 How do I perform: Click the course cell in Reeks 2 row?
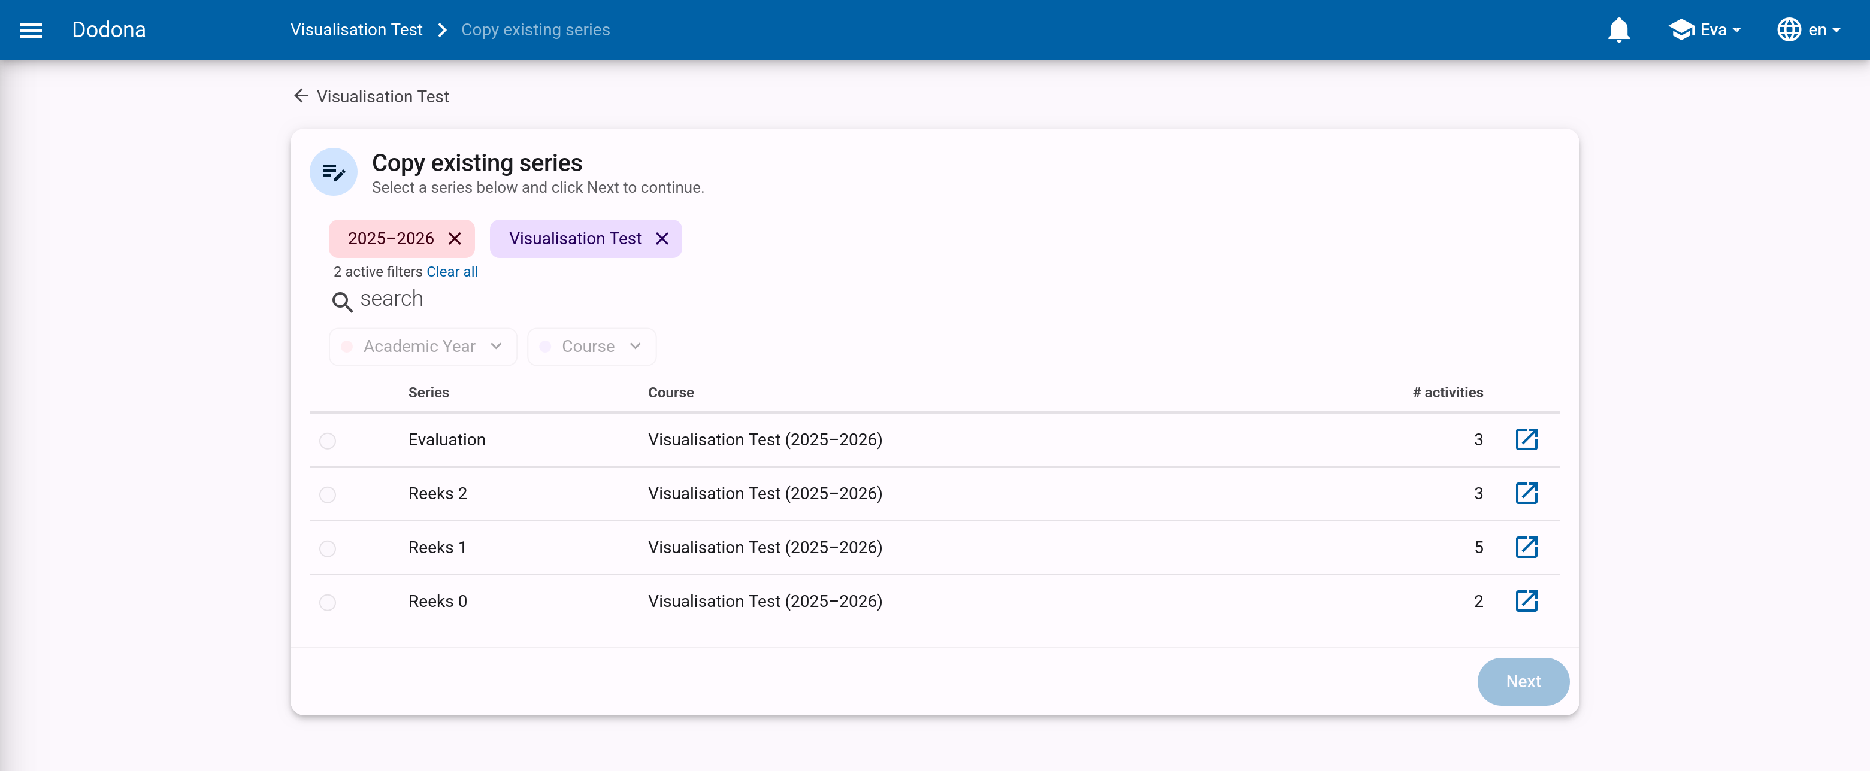pyautogui.click(x=765, y=493)
